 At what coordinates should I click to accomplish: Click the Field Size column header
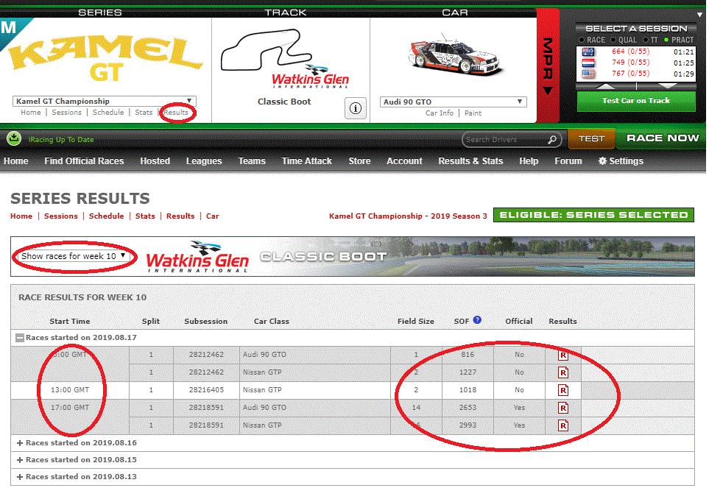[415, 321]
